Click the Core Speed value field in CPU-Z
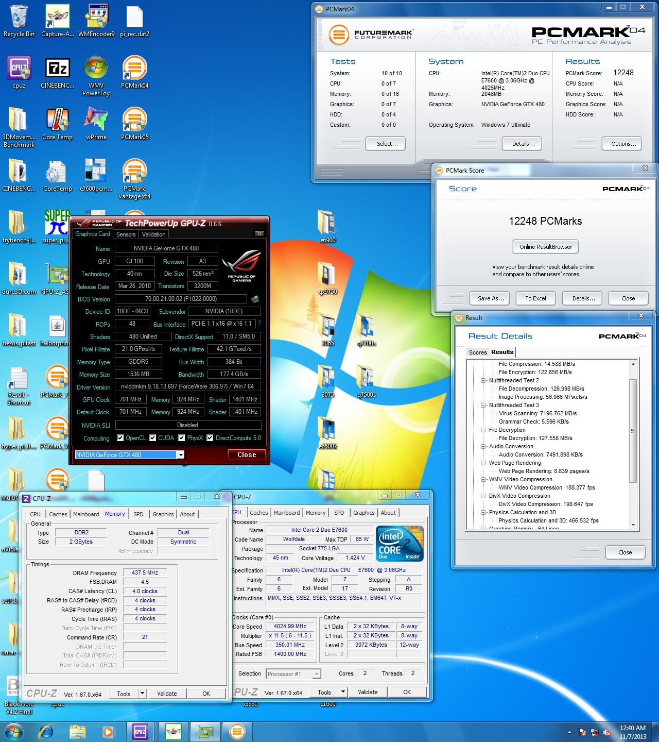The image size is (659, 742). (290, 627)
